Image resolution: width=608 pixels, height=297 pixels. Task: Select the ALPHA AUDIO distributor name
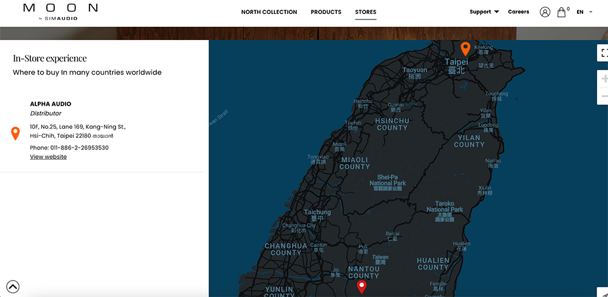click(51, 104)
